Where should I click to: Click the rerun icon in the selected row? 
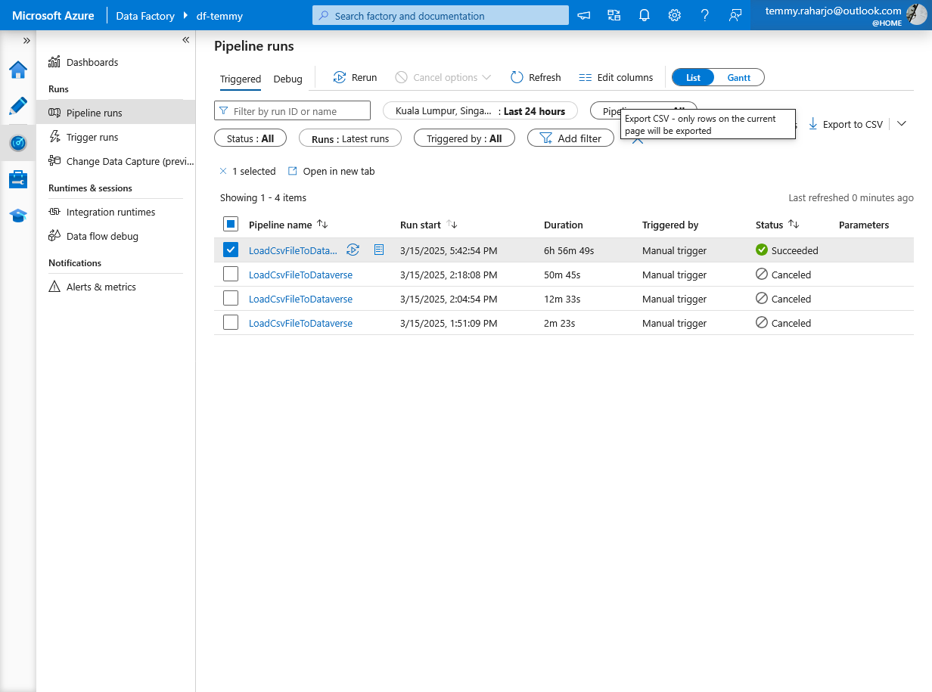click(353, 250)
